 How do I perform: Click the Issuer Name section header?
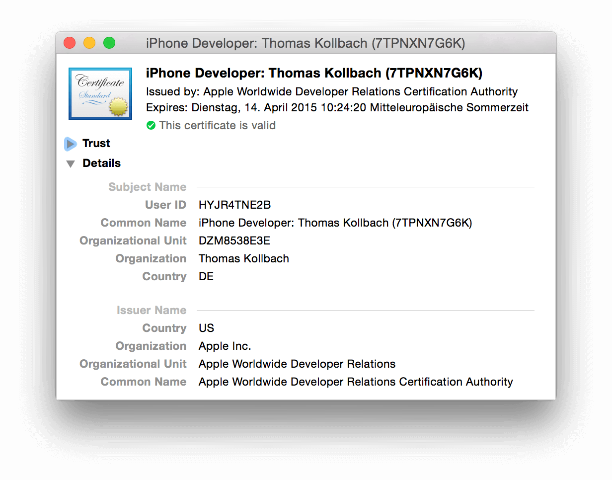click(x=152, y=310)
